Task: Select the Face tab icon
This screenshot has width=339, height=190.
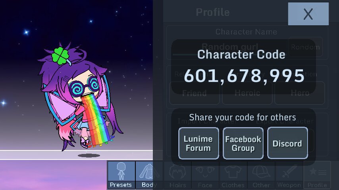Action: (x=205, y=175)
